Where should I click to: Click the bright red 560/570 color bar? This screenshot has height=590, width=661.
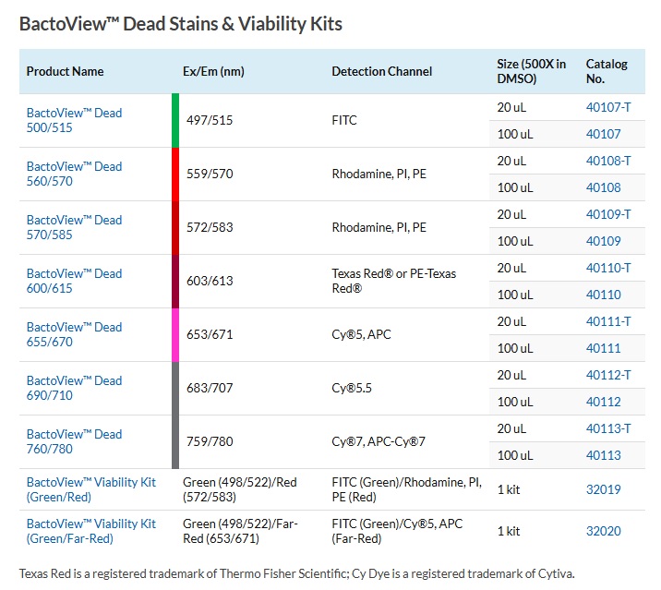click(175, 175)
